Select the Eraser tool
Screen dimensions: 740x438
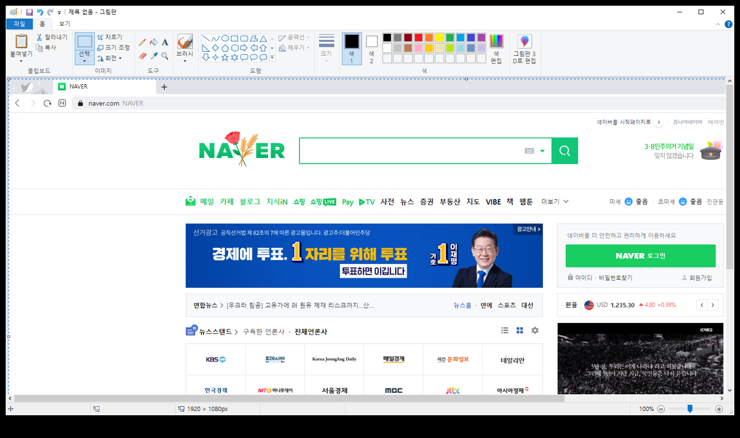(142, 56)
